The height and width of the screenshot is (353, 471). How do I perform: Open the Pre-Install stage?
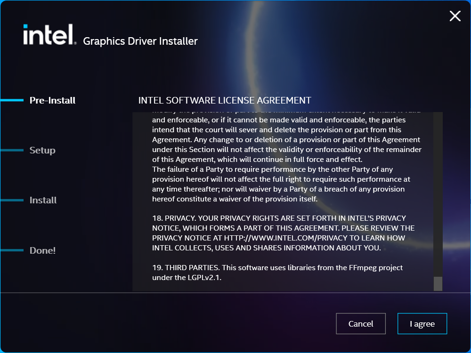(52, 100)
